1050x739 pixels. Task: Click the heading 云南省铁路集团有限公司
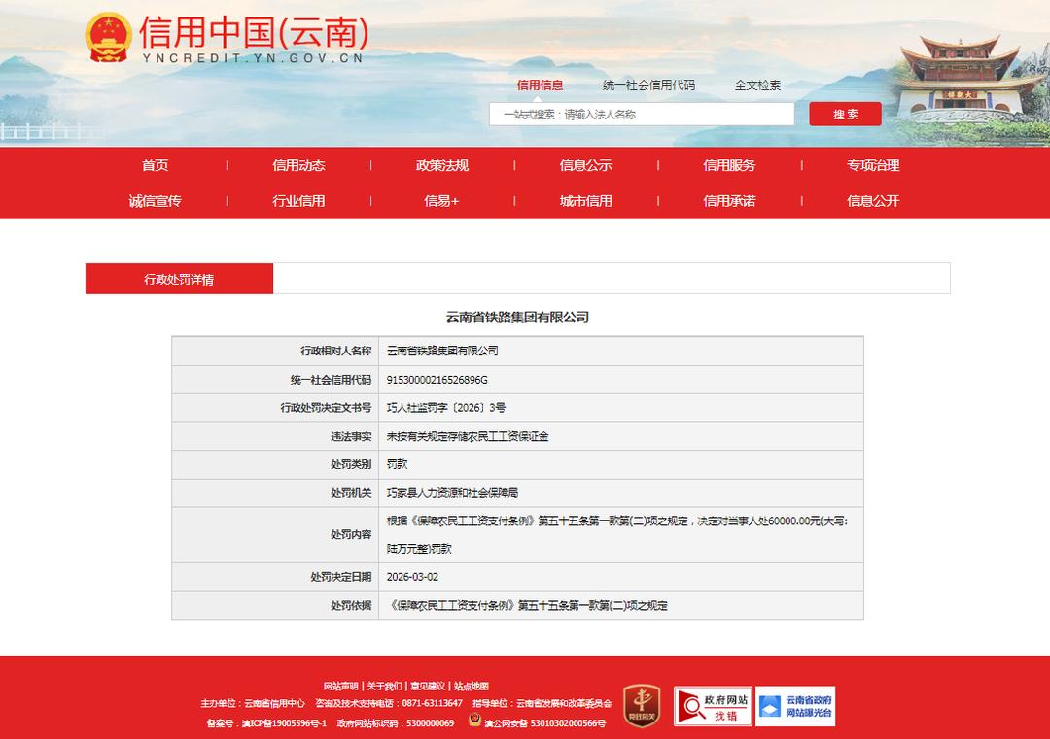point(517,317)
